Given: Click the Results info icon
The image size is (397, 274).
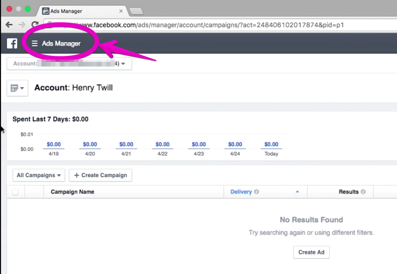Looking at the screenshot, I should 363,192.
